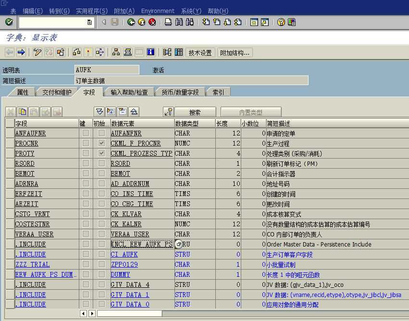Click the 附加结构... button

pyautogui.click(x=235, y=53)
